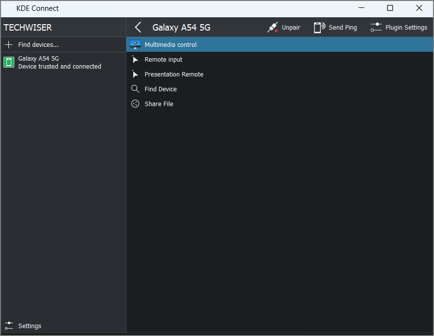The image size is (434, 336).
Task: Click the Multimedia control monitor icon
Action: coord(135,44)
